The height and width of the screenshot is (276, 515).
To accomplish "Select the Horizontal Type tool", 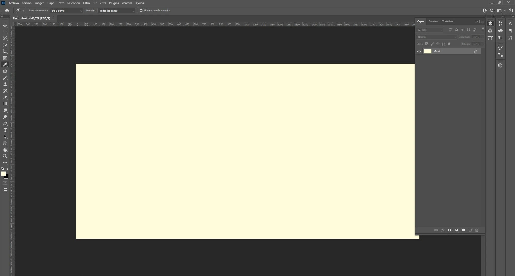I will (x=5, y=130).
